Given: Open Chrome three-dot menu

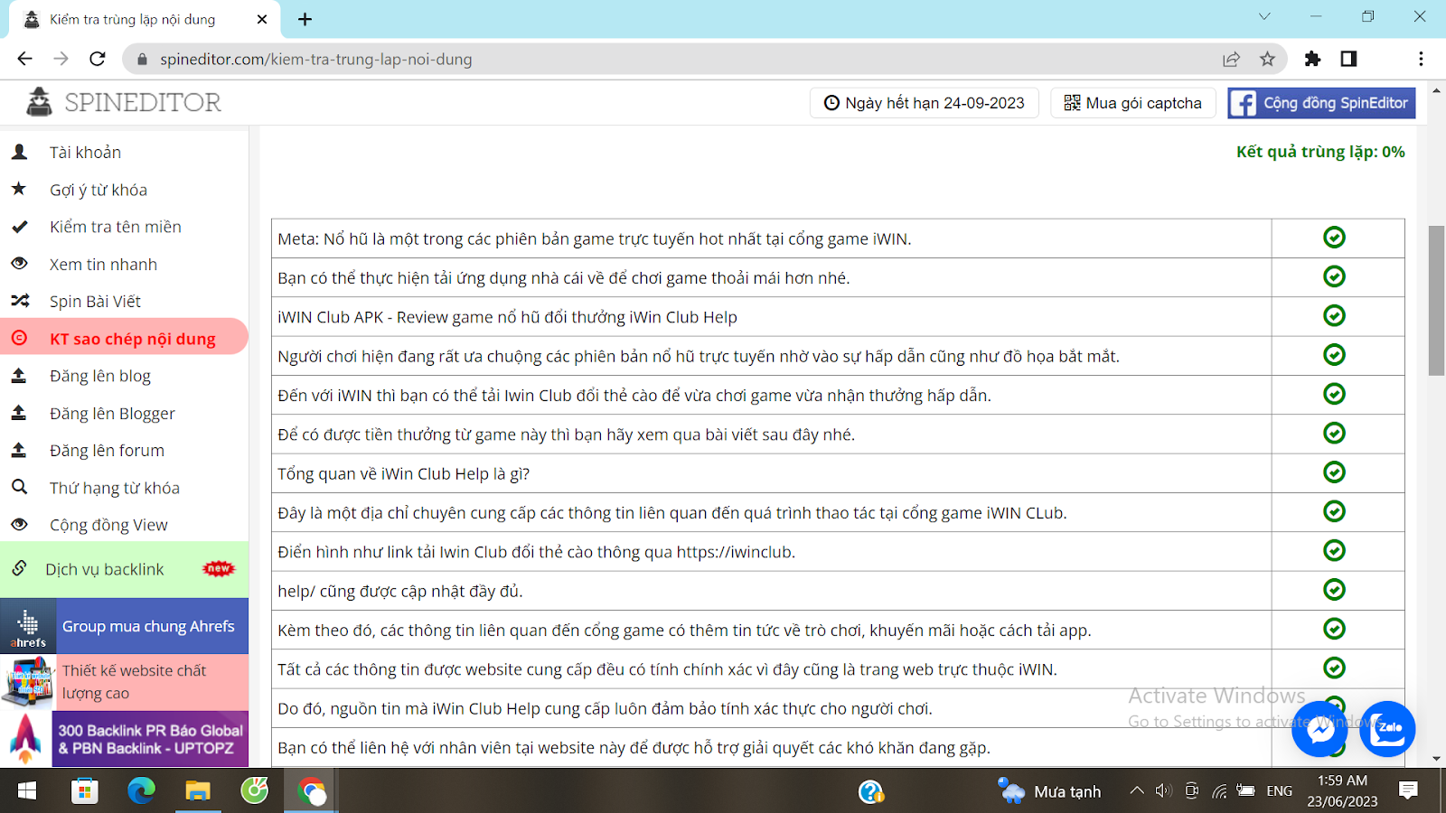Looking at the screenshot, I should click(x=1421, y=59).
